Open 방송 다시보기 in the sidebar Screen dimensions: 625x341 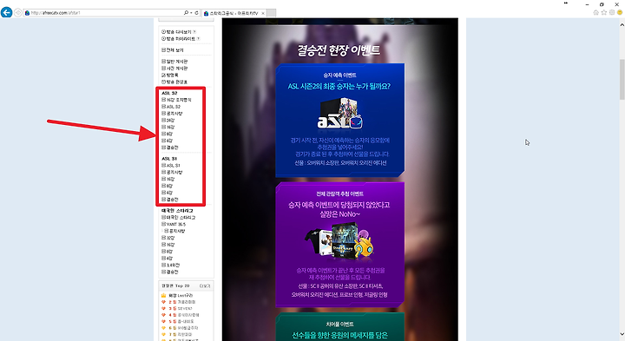pyautogui.click(x=176, y=31)
